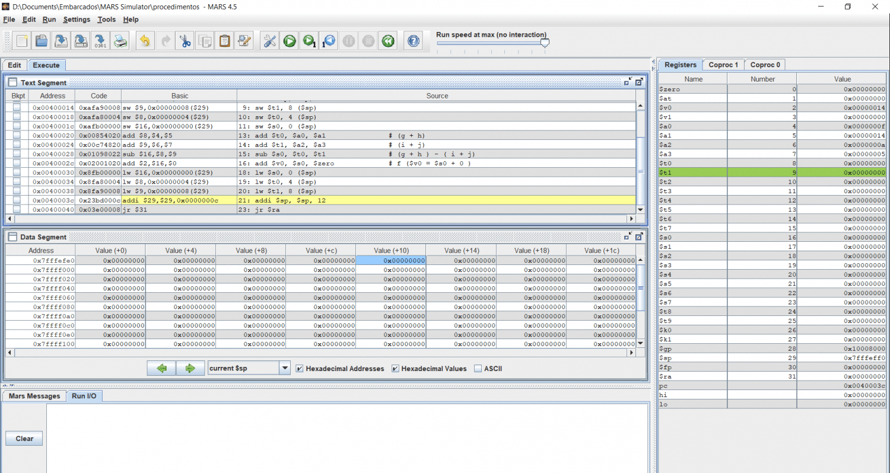Viewport: 890px width, 473px height.
Task: Adjust the Run speed slider
Action: click(x=545, y=43)
